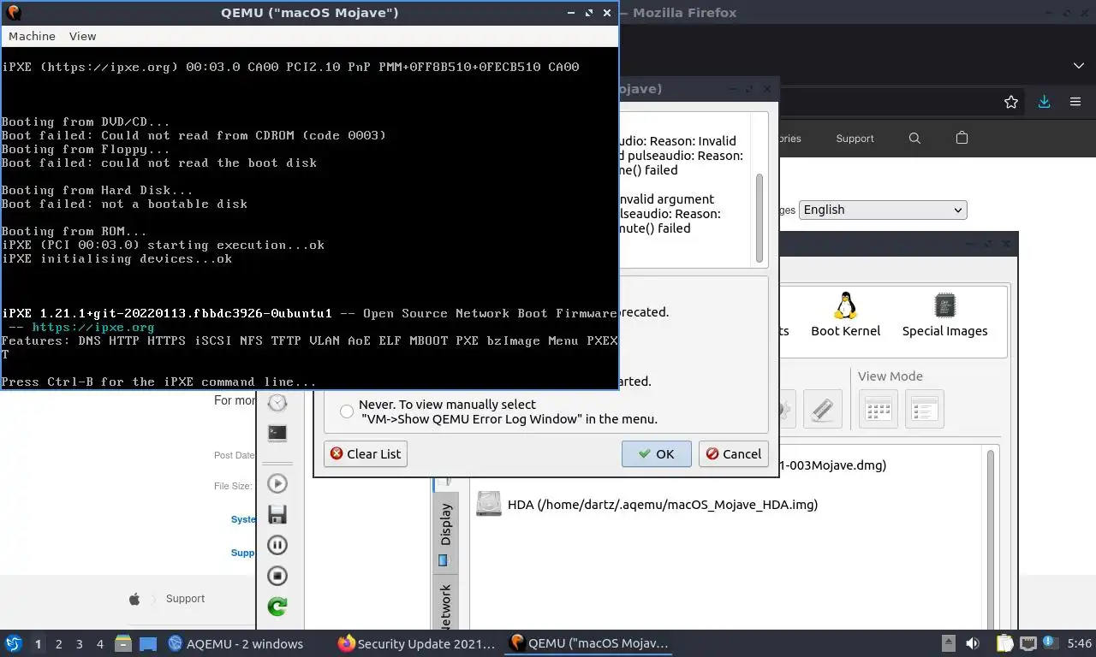Click the terminal console icon in AQEMU sidebar
1096x657 pixels.
[x=277, y=433]
